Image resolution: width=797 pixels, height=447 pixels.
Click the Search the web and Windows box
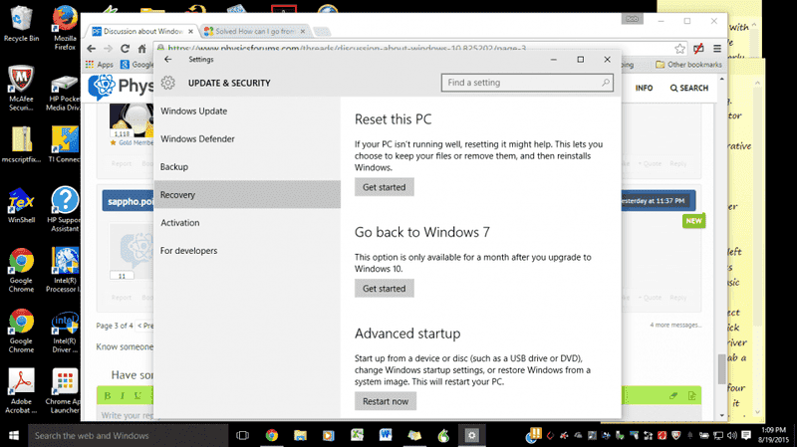[129, 435]
